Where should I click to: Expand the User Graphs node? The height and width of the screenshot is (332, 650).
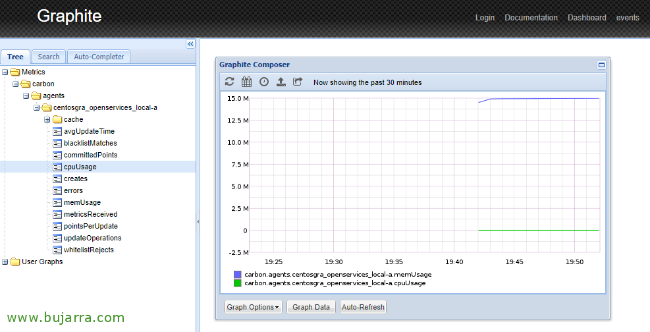(x=5, y=262)
